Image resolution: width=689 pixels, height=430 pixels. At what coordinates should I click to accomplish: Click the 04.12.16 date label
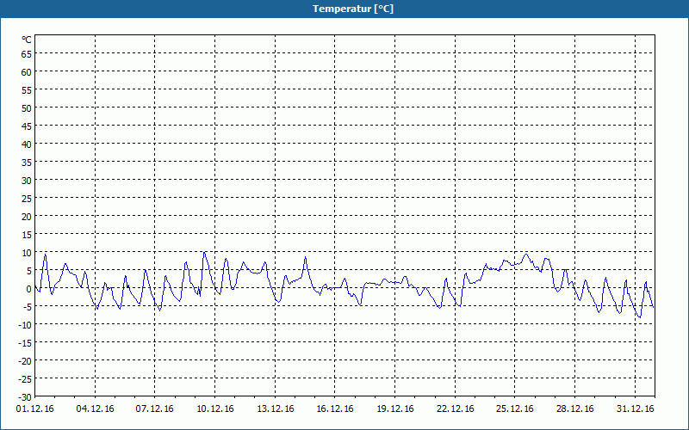(95, 409)
